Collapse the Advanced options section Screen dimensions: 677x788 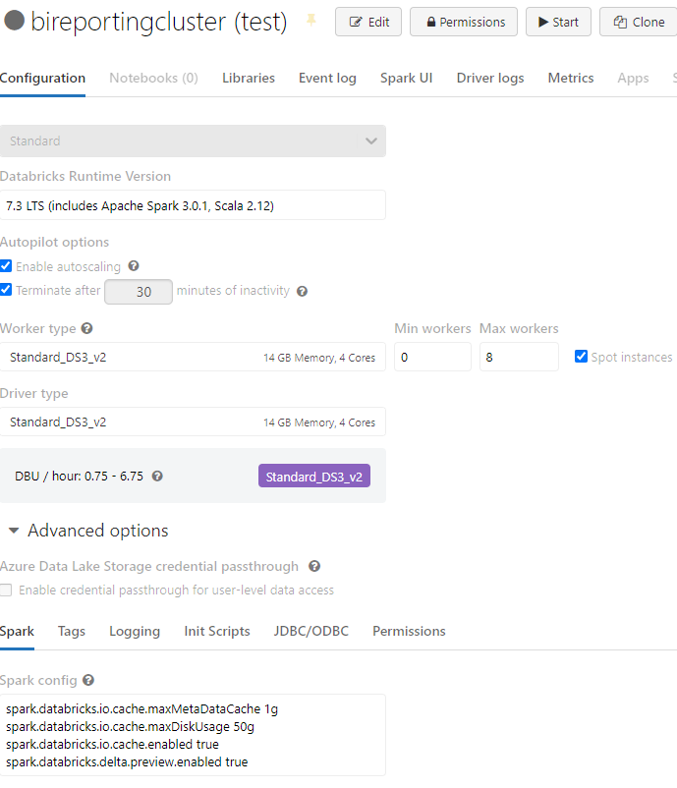click(14, 531)
